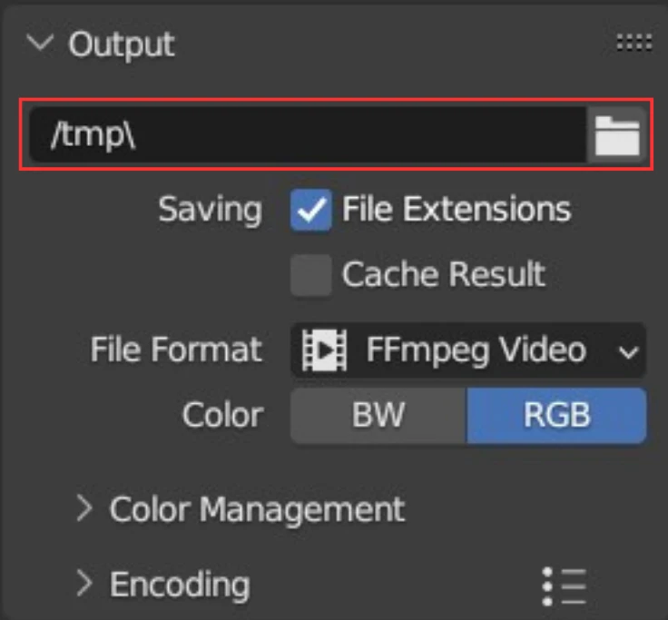Viewport: 668px width, 620px height.
Task: Disable the File Extensions checkbox
Action: pos(311,210)
